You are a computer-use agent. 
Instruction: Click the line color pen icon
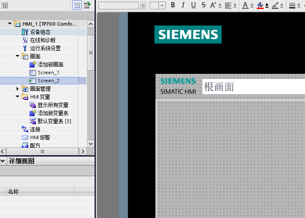click(x=275, y=5)
